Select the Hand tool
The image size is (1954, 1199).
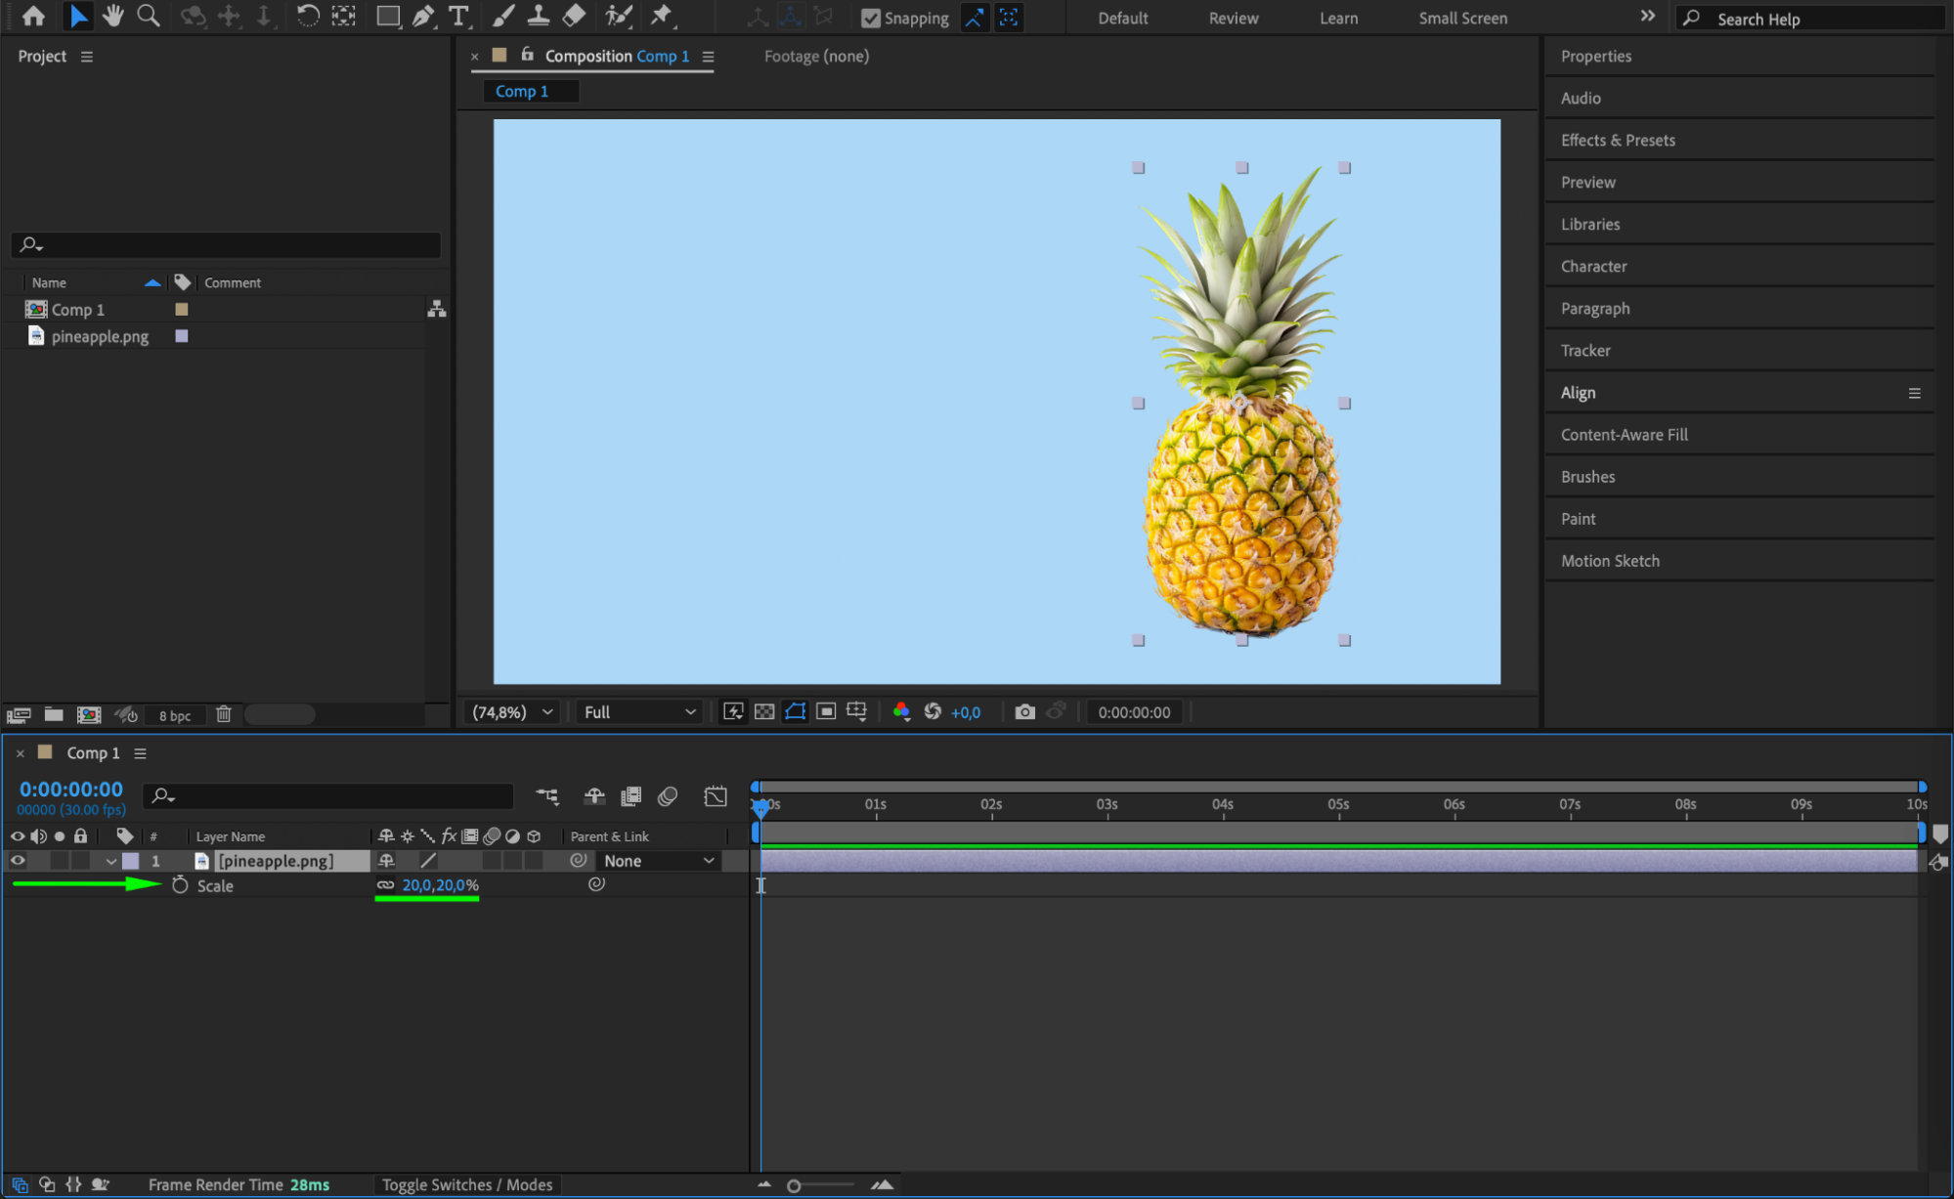pyautogui.click(x=113, y=16)
